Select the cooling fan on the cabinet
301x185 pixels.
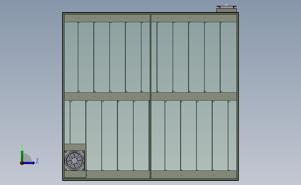pos(75,161)
